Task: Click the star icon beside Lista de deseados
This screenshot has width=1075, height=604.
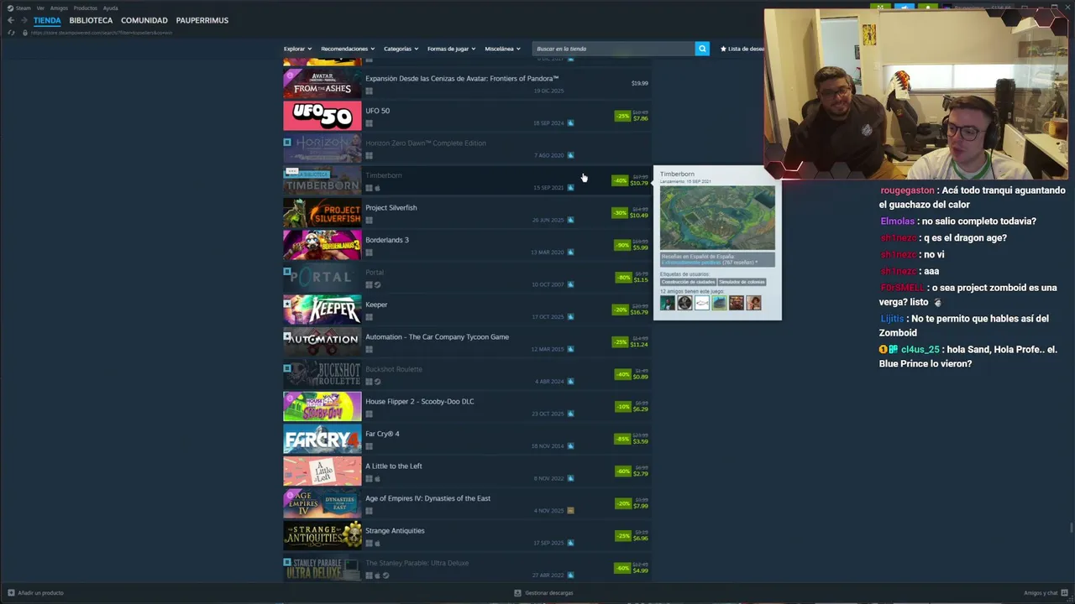Action: click(x=723, y=49)
